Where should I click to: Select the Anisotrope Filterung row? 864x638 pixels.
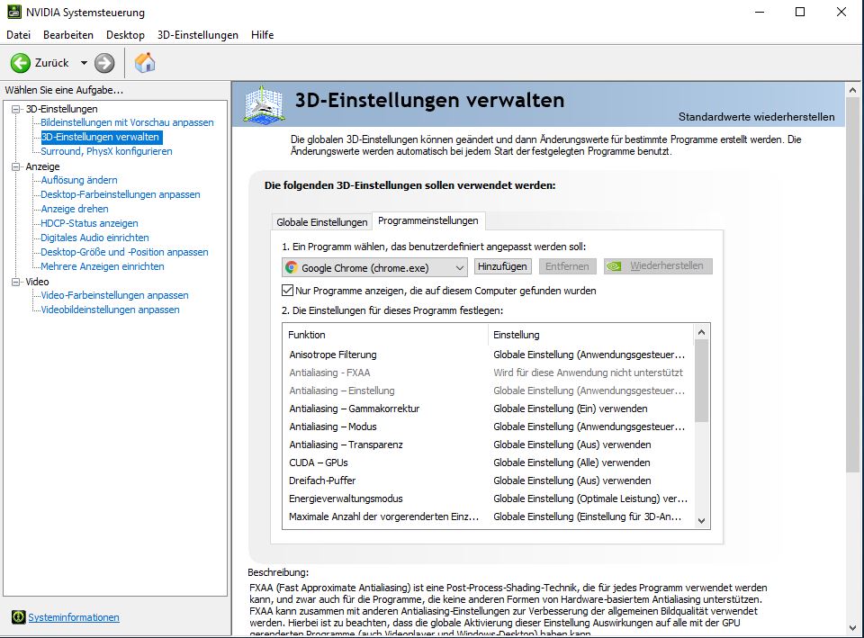click(488, 355)
